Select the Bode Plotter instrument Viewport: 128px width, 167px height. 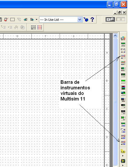123,69
